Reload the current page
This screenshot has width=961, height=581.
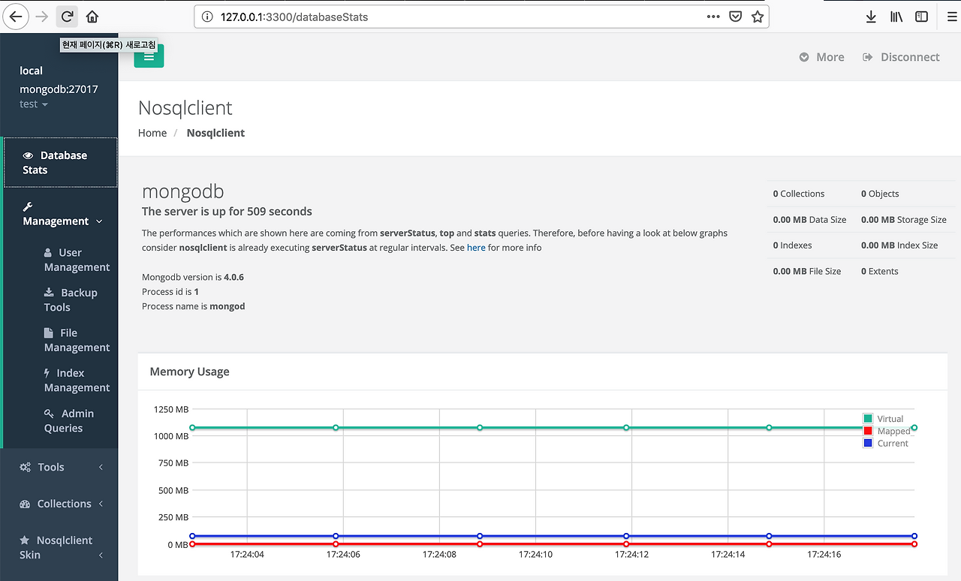click(67, 17)
